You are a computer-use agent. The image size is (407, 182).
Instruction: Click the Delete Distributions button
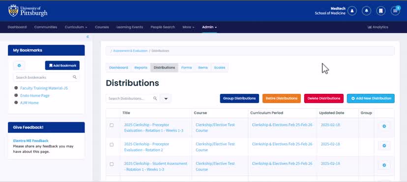click(323, 98)
